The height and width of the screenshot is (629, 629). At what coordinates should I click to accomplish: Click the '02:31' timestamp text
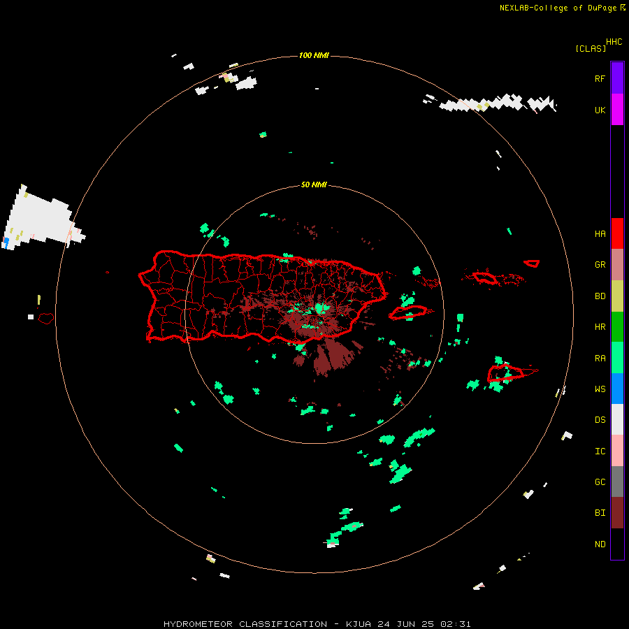455,624
